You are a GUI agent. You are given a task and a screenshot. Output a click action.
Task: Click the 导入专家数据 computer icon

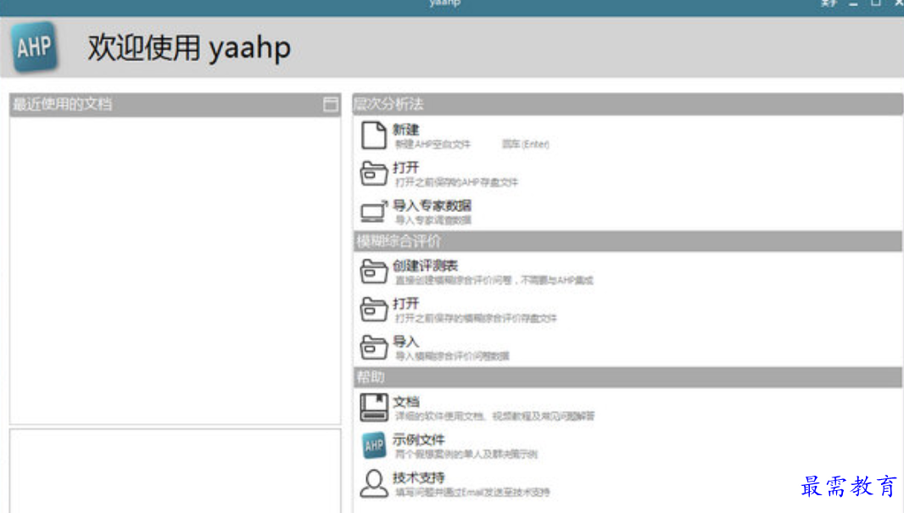pyautogui.click(x=374, y=211)
